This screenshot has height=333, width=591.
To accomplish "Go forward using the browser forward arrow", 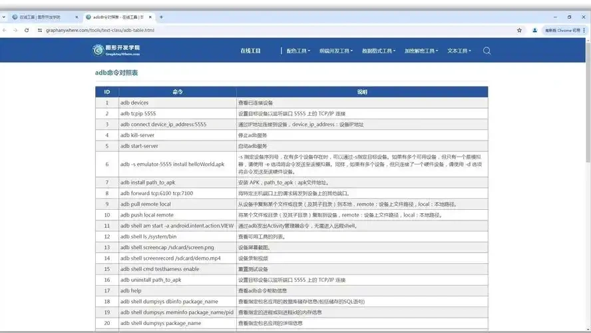I will (x=15, y=30).
